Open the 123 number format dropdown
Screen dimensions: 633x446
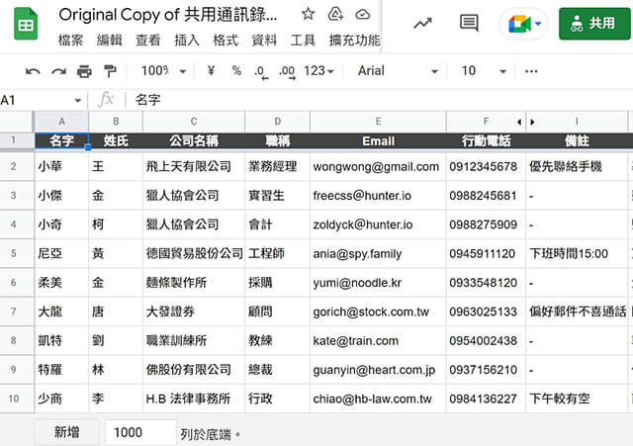(x=318, y=71)
